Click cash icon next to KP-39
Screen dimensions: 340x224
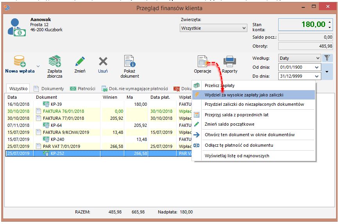tap(46, 104)
